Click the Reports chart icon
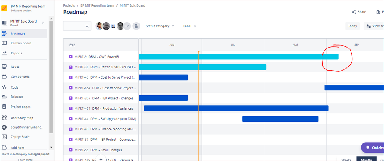The width and height of the screenshot is (384, 161). 4,53
